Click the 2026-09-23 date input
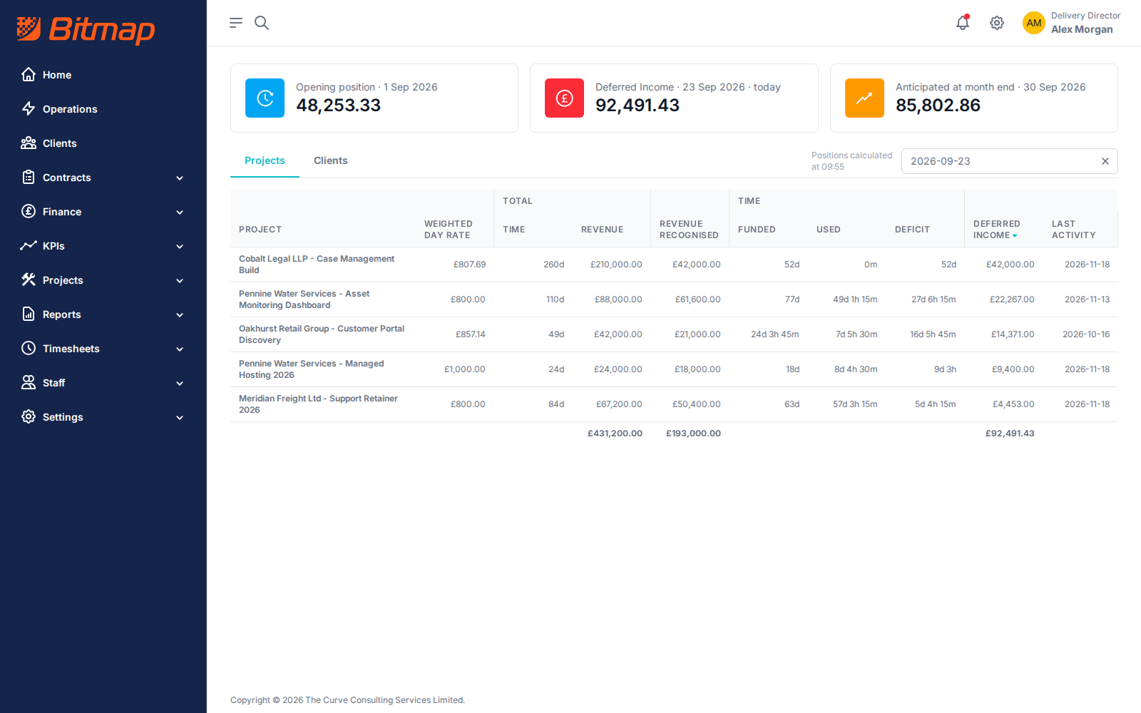Image resolution: width=1141 pixels, height=713 pixels. (1009, 161)
